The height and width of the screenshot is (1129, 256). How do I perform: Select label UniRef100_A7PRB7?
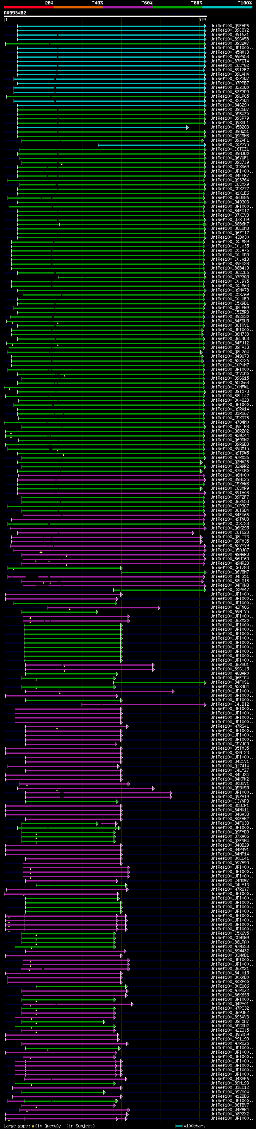pyautogui.click(x=229, y=83)
